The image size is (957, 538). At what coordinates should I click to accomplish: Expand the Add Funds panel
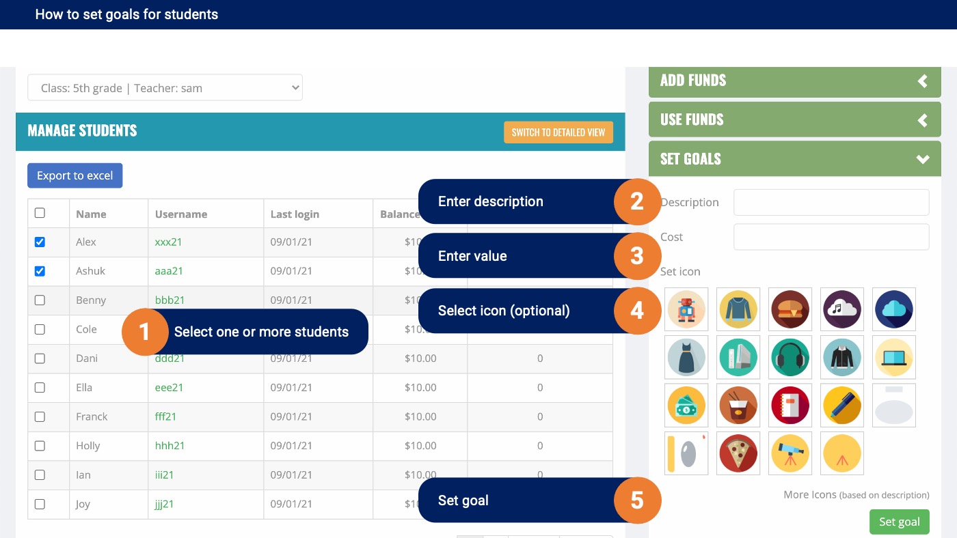794,81
